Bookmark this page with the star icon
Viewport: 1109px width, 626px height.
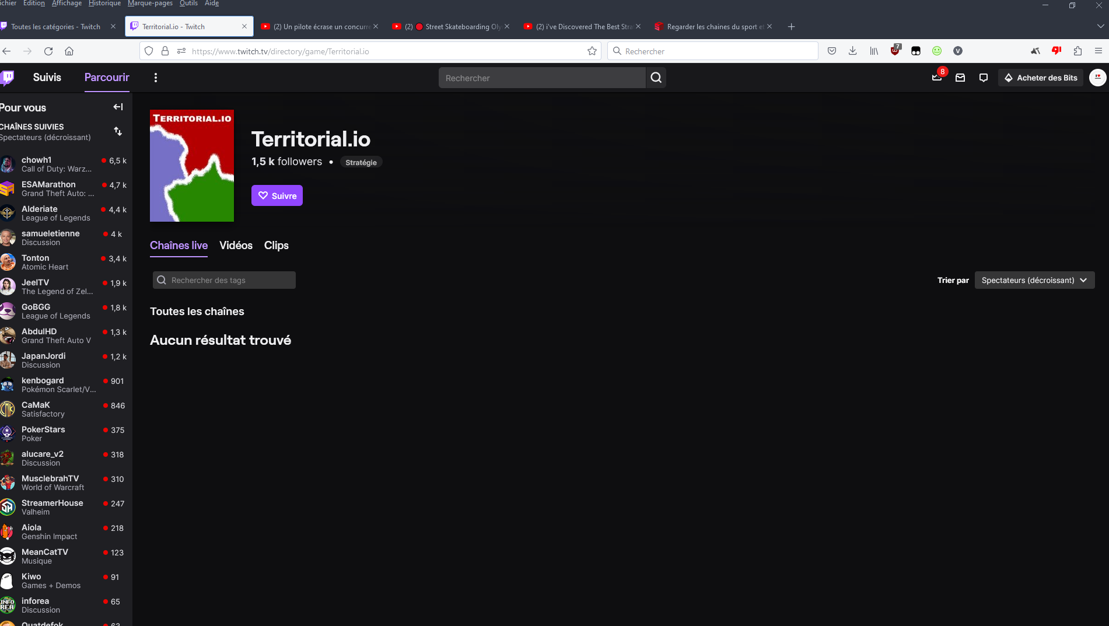pos(592,51)
